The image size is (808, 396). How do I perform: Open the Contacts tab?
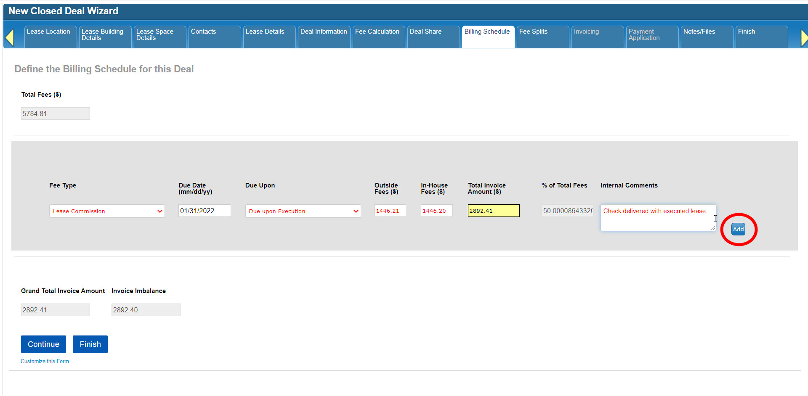point(214,37)
